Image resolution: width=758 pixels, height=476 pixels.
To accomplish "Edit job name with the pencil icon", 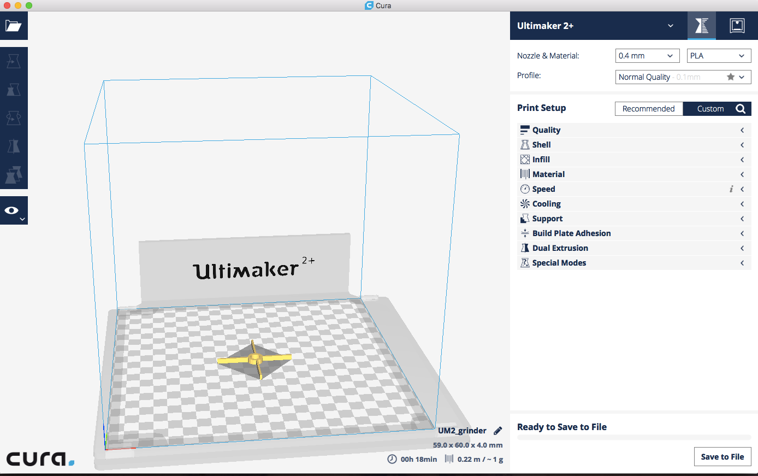I will pyautogui.click(x=498, y=431).
